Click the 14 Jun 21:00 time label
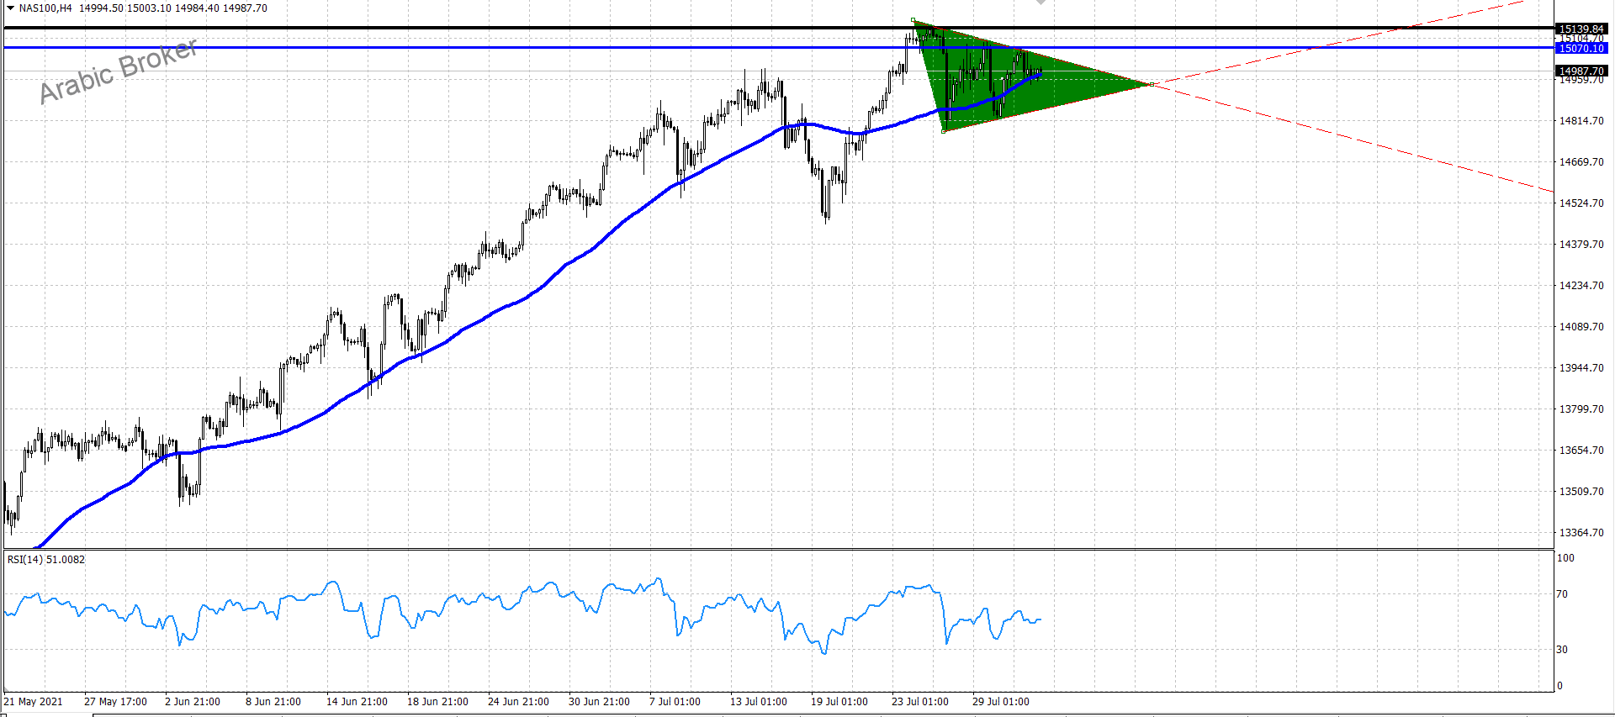The height and width of the screenshot is (717, 1615). 357,702
